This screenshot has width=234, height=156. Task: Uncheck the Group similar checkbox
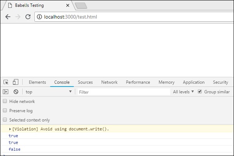coord(200,92)
